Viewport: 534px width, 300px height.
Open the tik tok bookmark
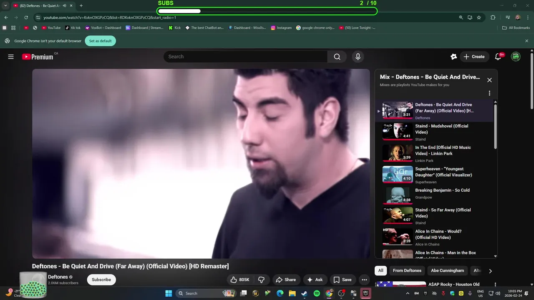tap(73, 28)
